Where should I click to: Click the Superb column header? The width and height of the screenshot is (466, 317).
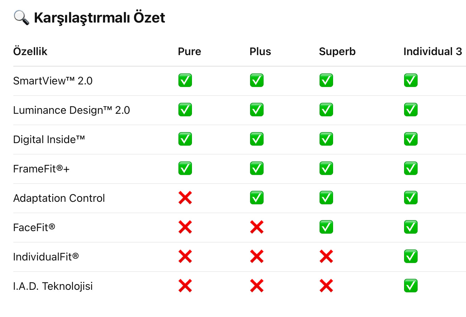[x=337, y=52]
